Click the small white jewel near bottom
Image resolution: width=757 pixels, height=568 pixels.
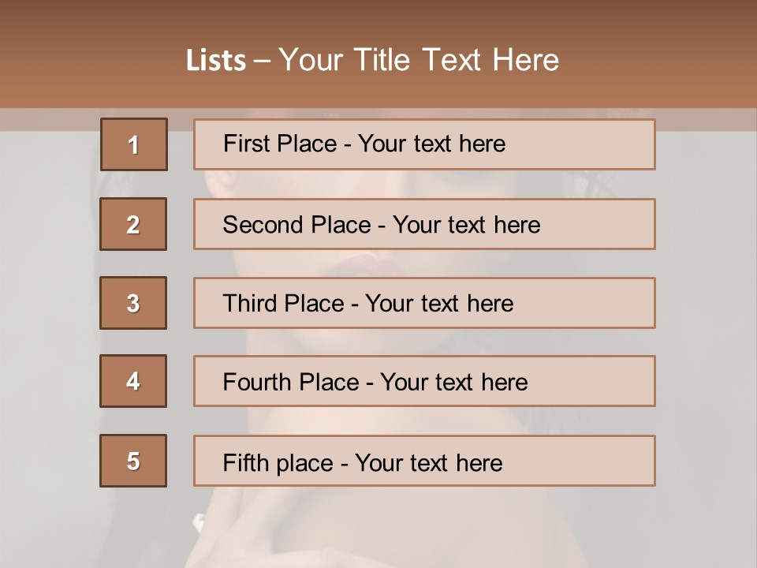[x=200, y=521]
